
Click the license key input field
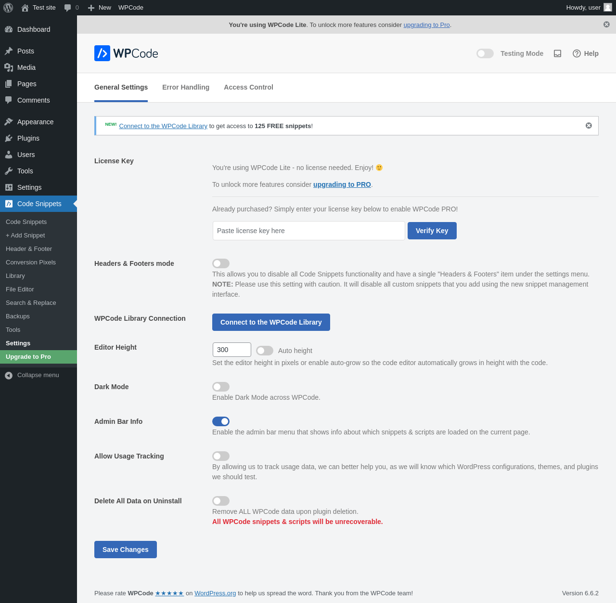pos(309,231)
